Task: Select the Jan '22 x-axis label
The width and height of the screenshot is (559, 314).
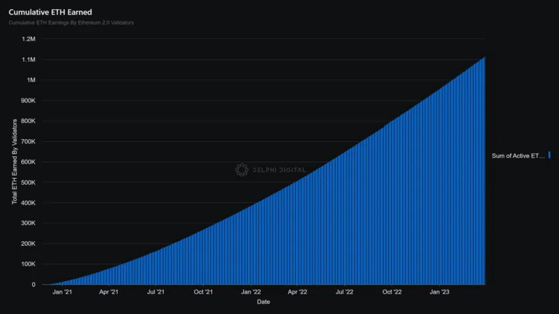Action: (251, 292)
